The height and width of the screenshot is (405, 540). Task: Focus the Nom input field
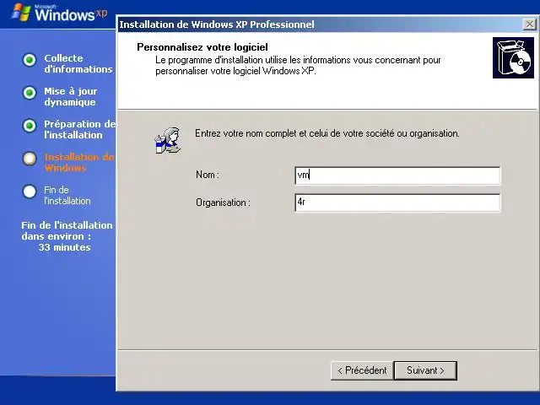(x=397, y=175)
